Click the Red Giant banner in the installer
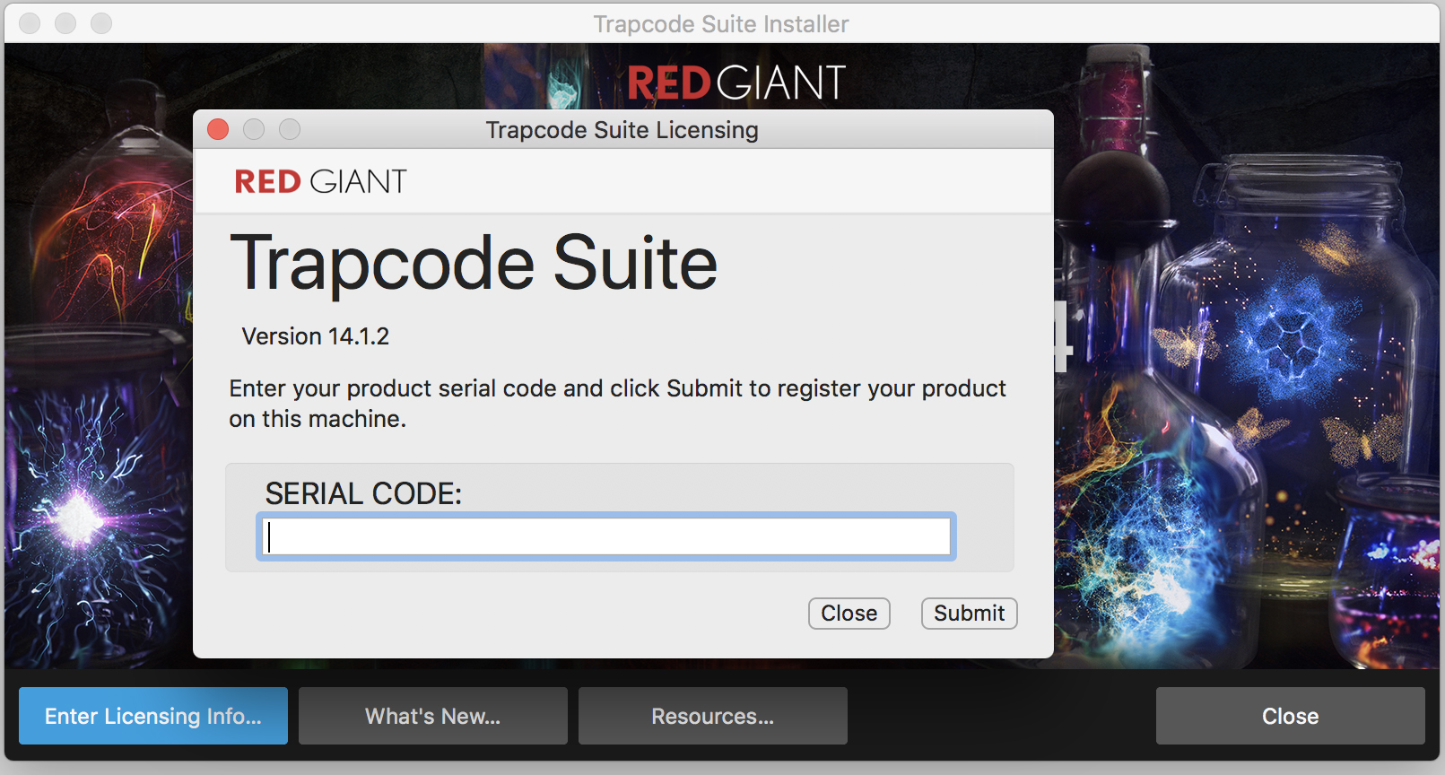 click(736, 83)
